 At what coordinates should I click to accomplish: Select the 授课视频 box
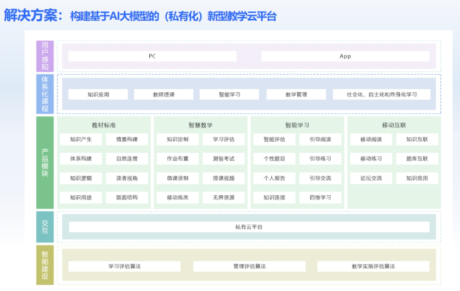[223, 178]
